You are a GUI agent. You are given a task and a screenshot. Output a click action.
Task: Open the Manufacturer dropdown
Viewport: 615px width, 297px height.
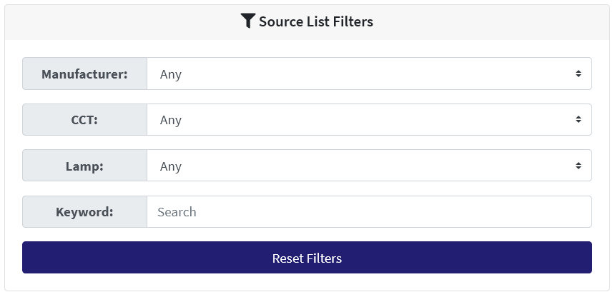pos(369,74)
